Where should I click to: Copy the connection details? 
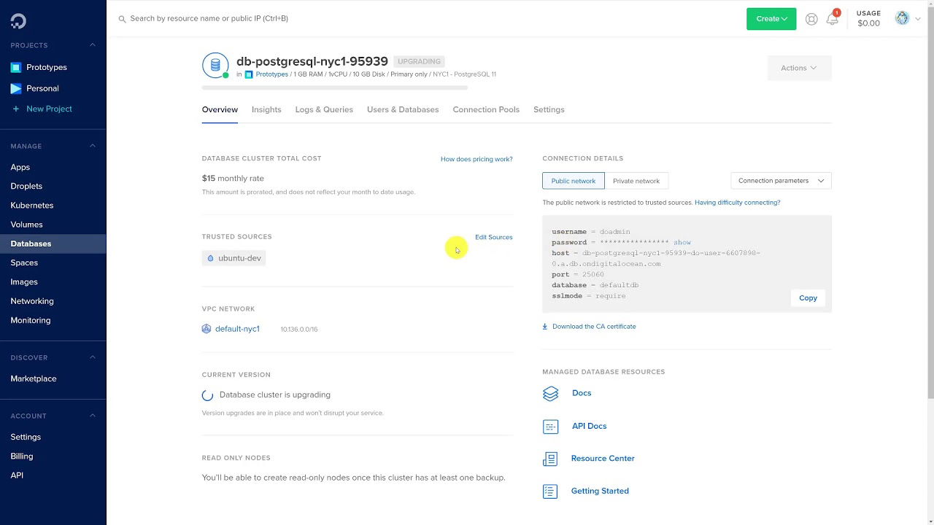[808, 297]
